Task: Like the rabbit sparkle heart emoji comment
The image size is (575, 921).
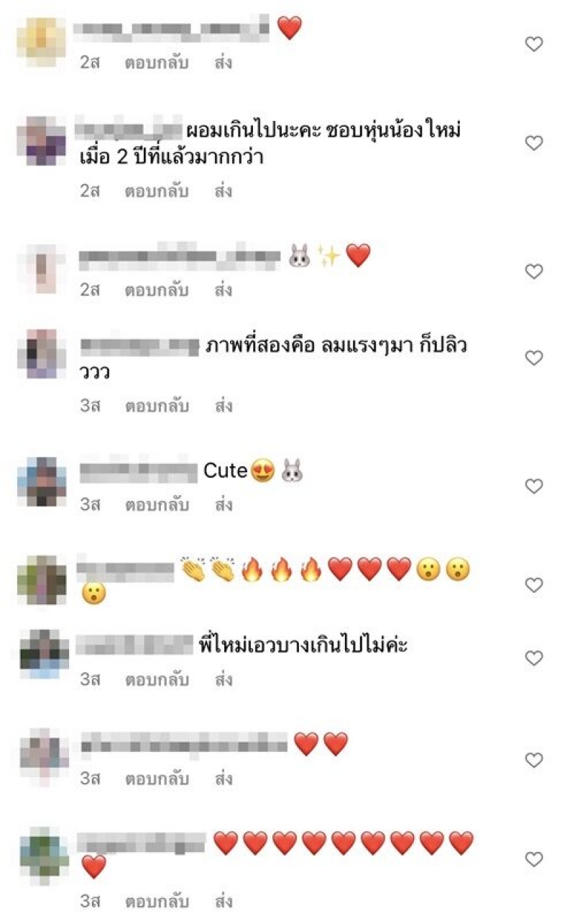Action: coord(533,272)
